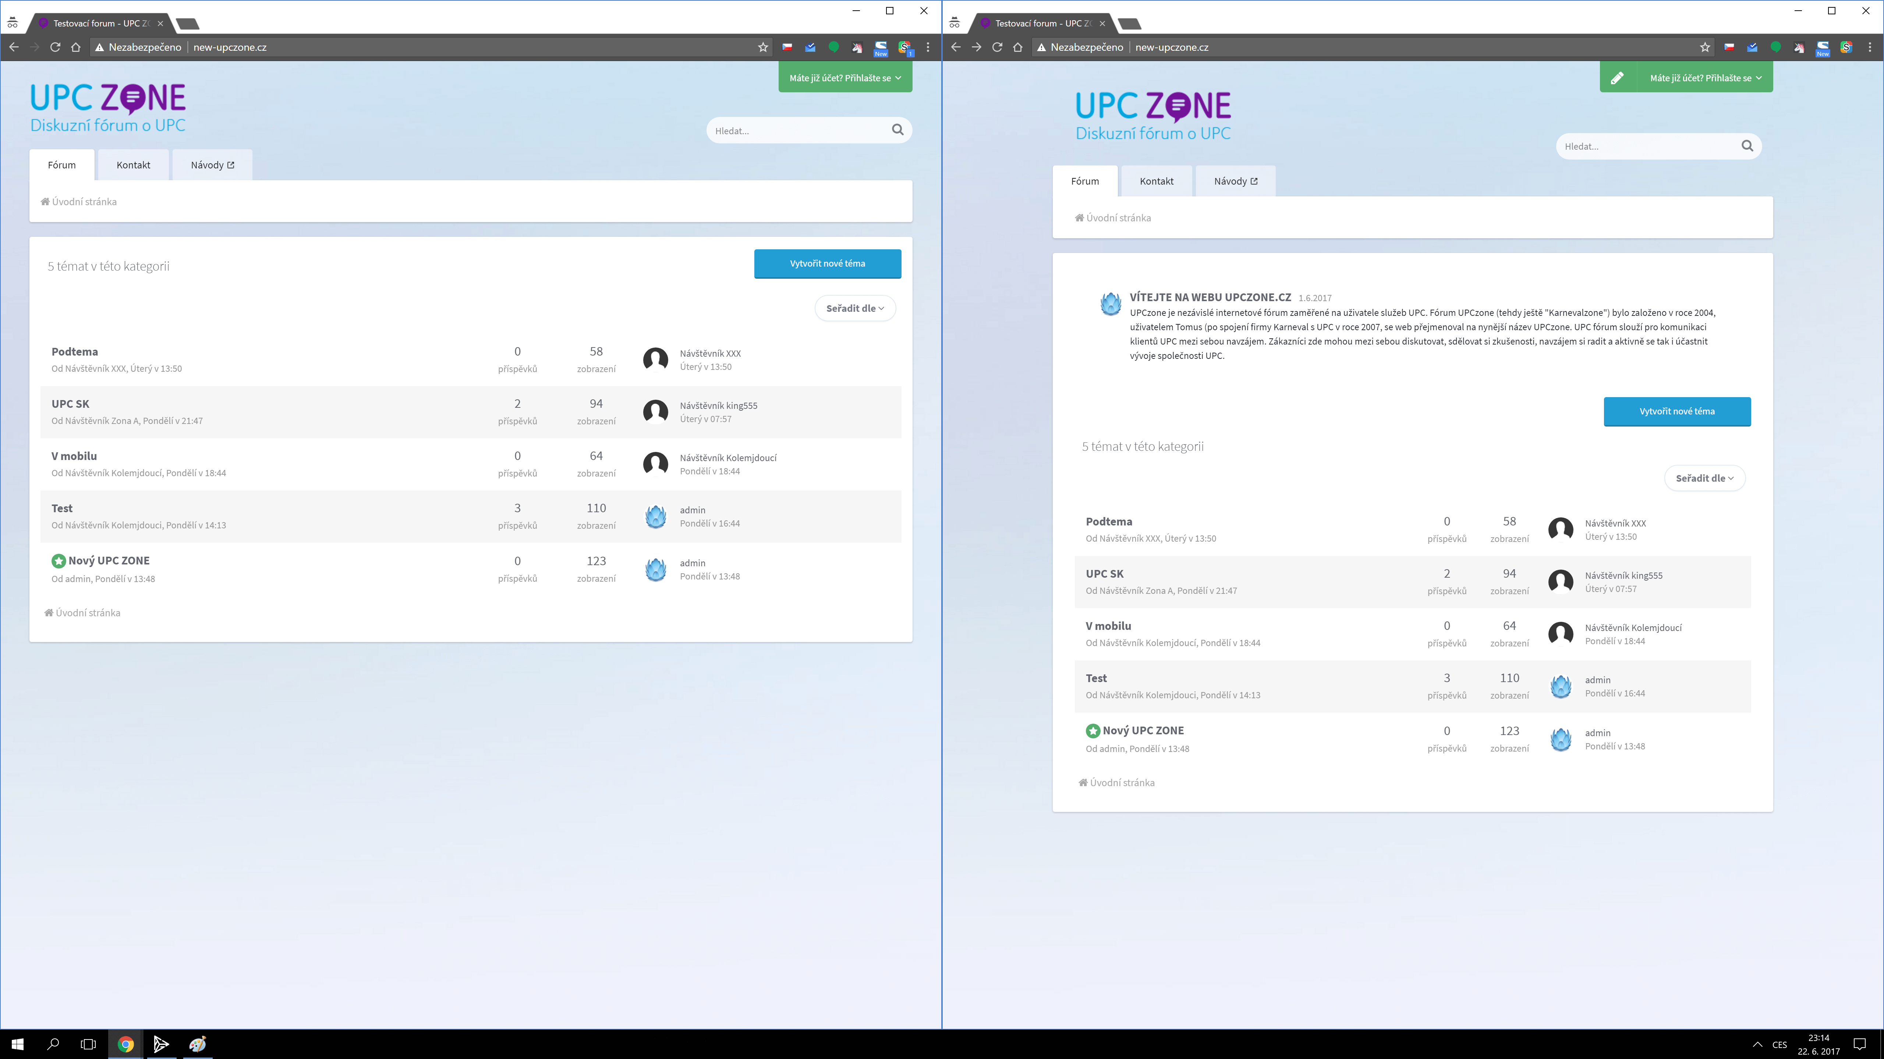Open Chrome menu dots in right window
1884x1059 pixels.
(1870, 47)
